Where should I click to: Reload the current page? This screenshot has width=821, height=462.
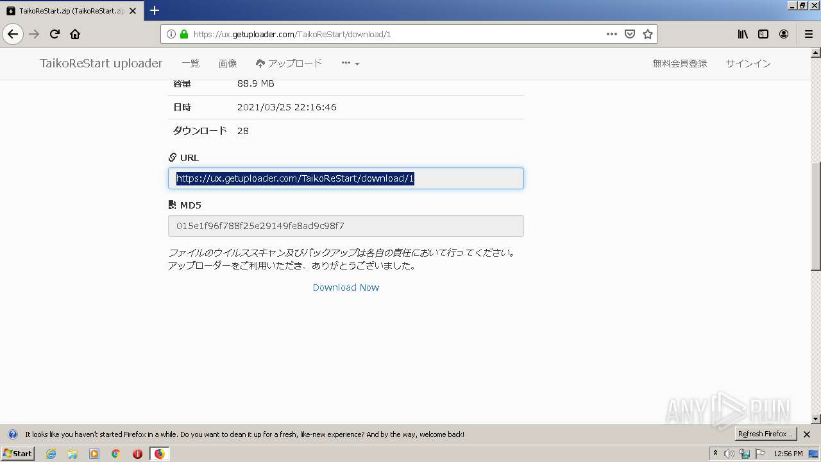tap(55, 34)
